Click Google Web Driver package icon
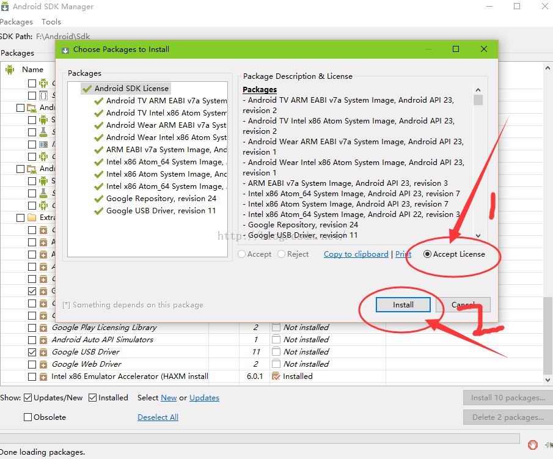The width and height of the screenshot is (553, 459). point(43,365)
